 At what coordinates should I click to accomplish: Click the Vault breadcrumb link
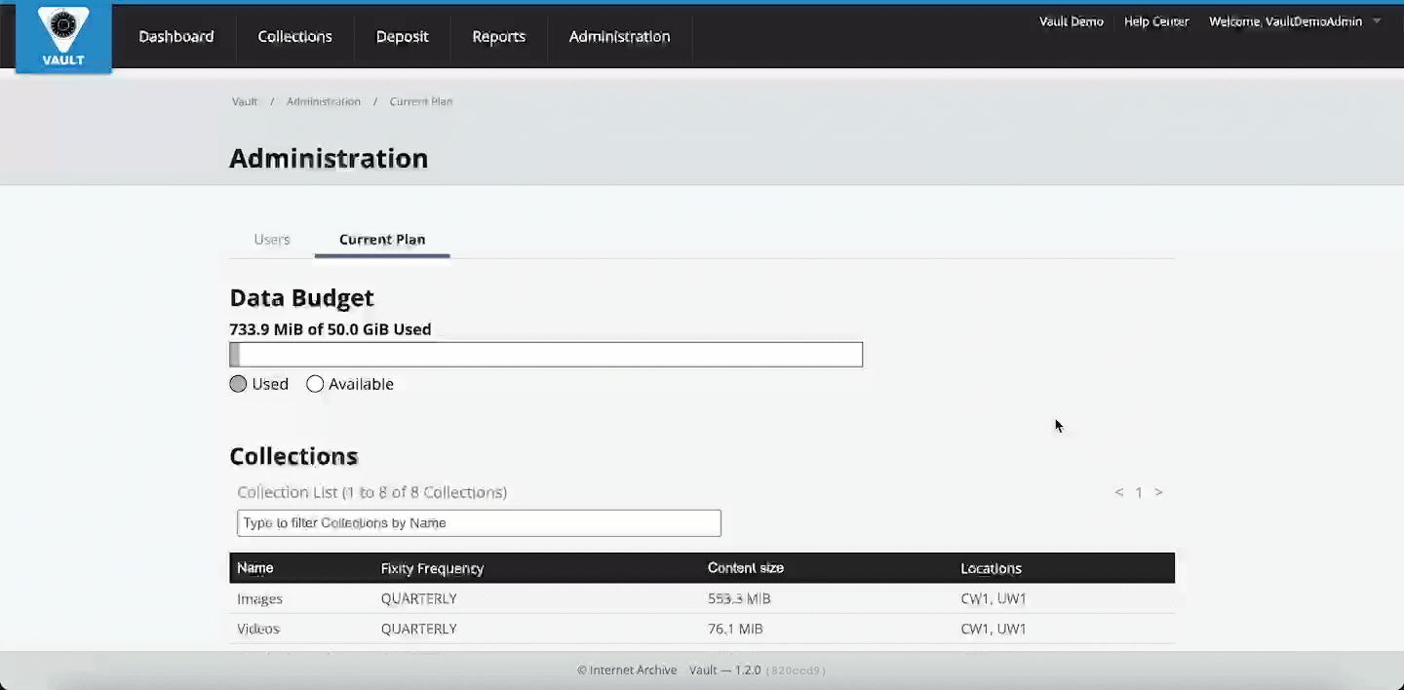tap(244, 101)
